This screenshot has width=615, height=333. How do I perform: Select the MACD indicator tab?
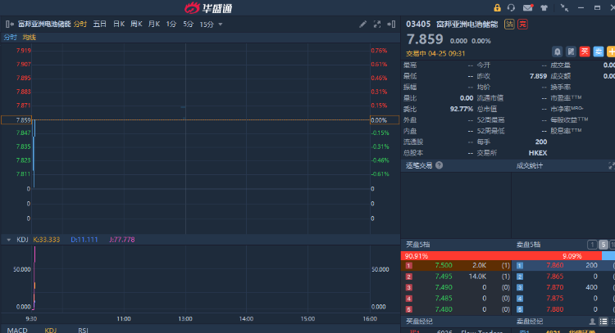pos(17,330)
